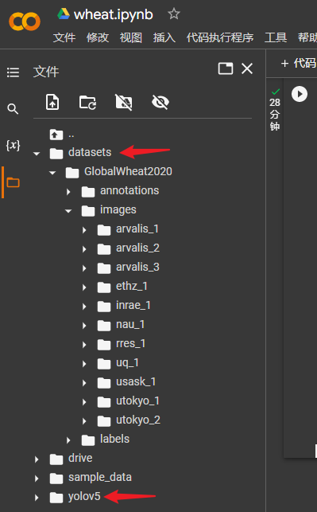Viewport: 317px width, 512px height.
Task: Click the utokyo_1 folder icon
Action: click(104, 402)
